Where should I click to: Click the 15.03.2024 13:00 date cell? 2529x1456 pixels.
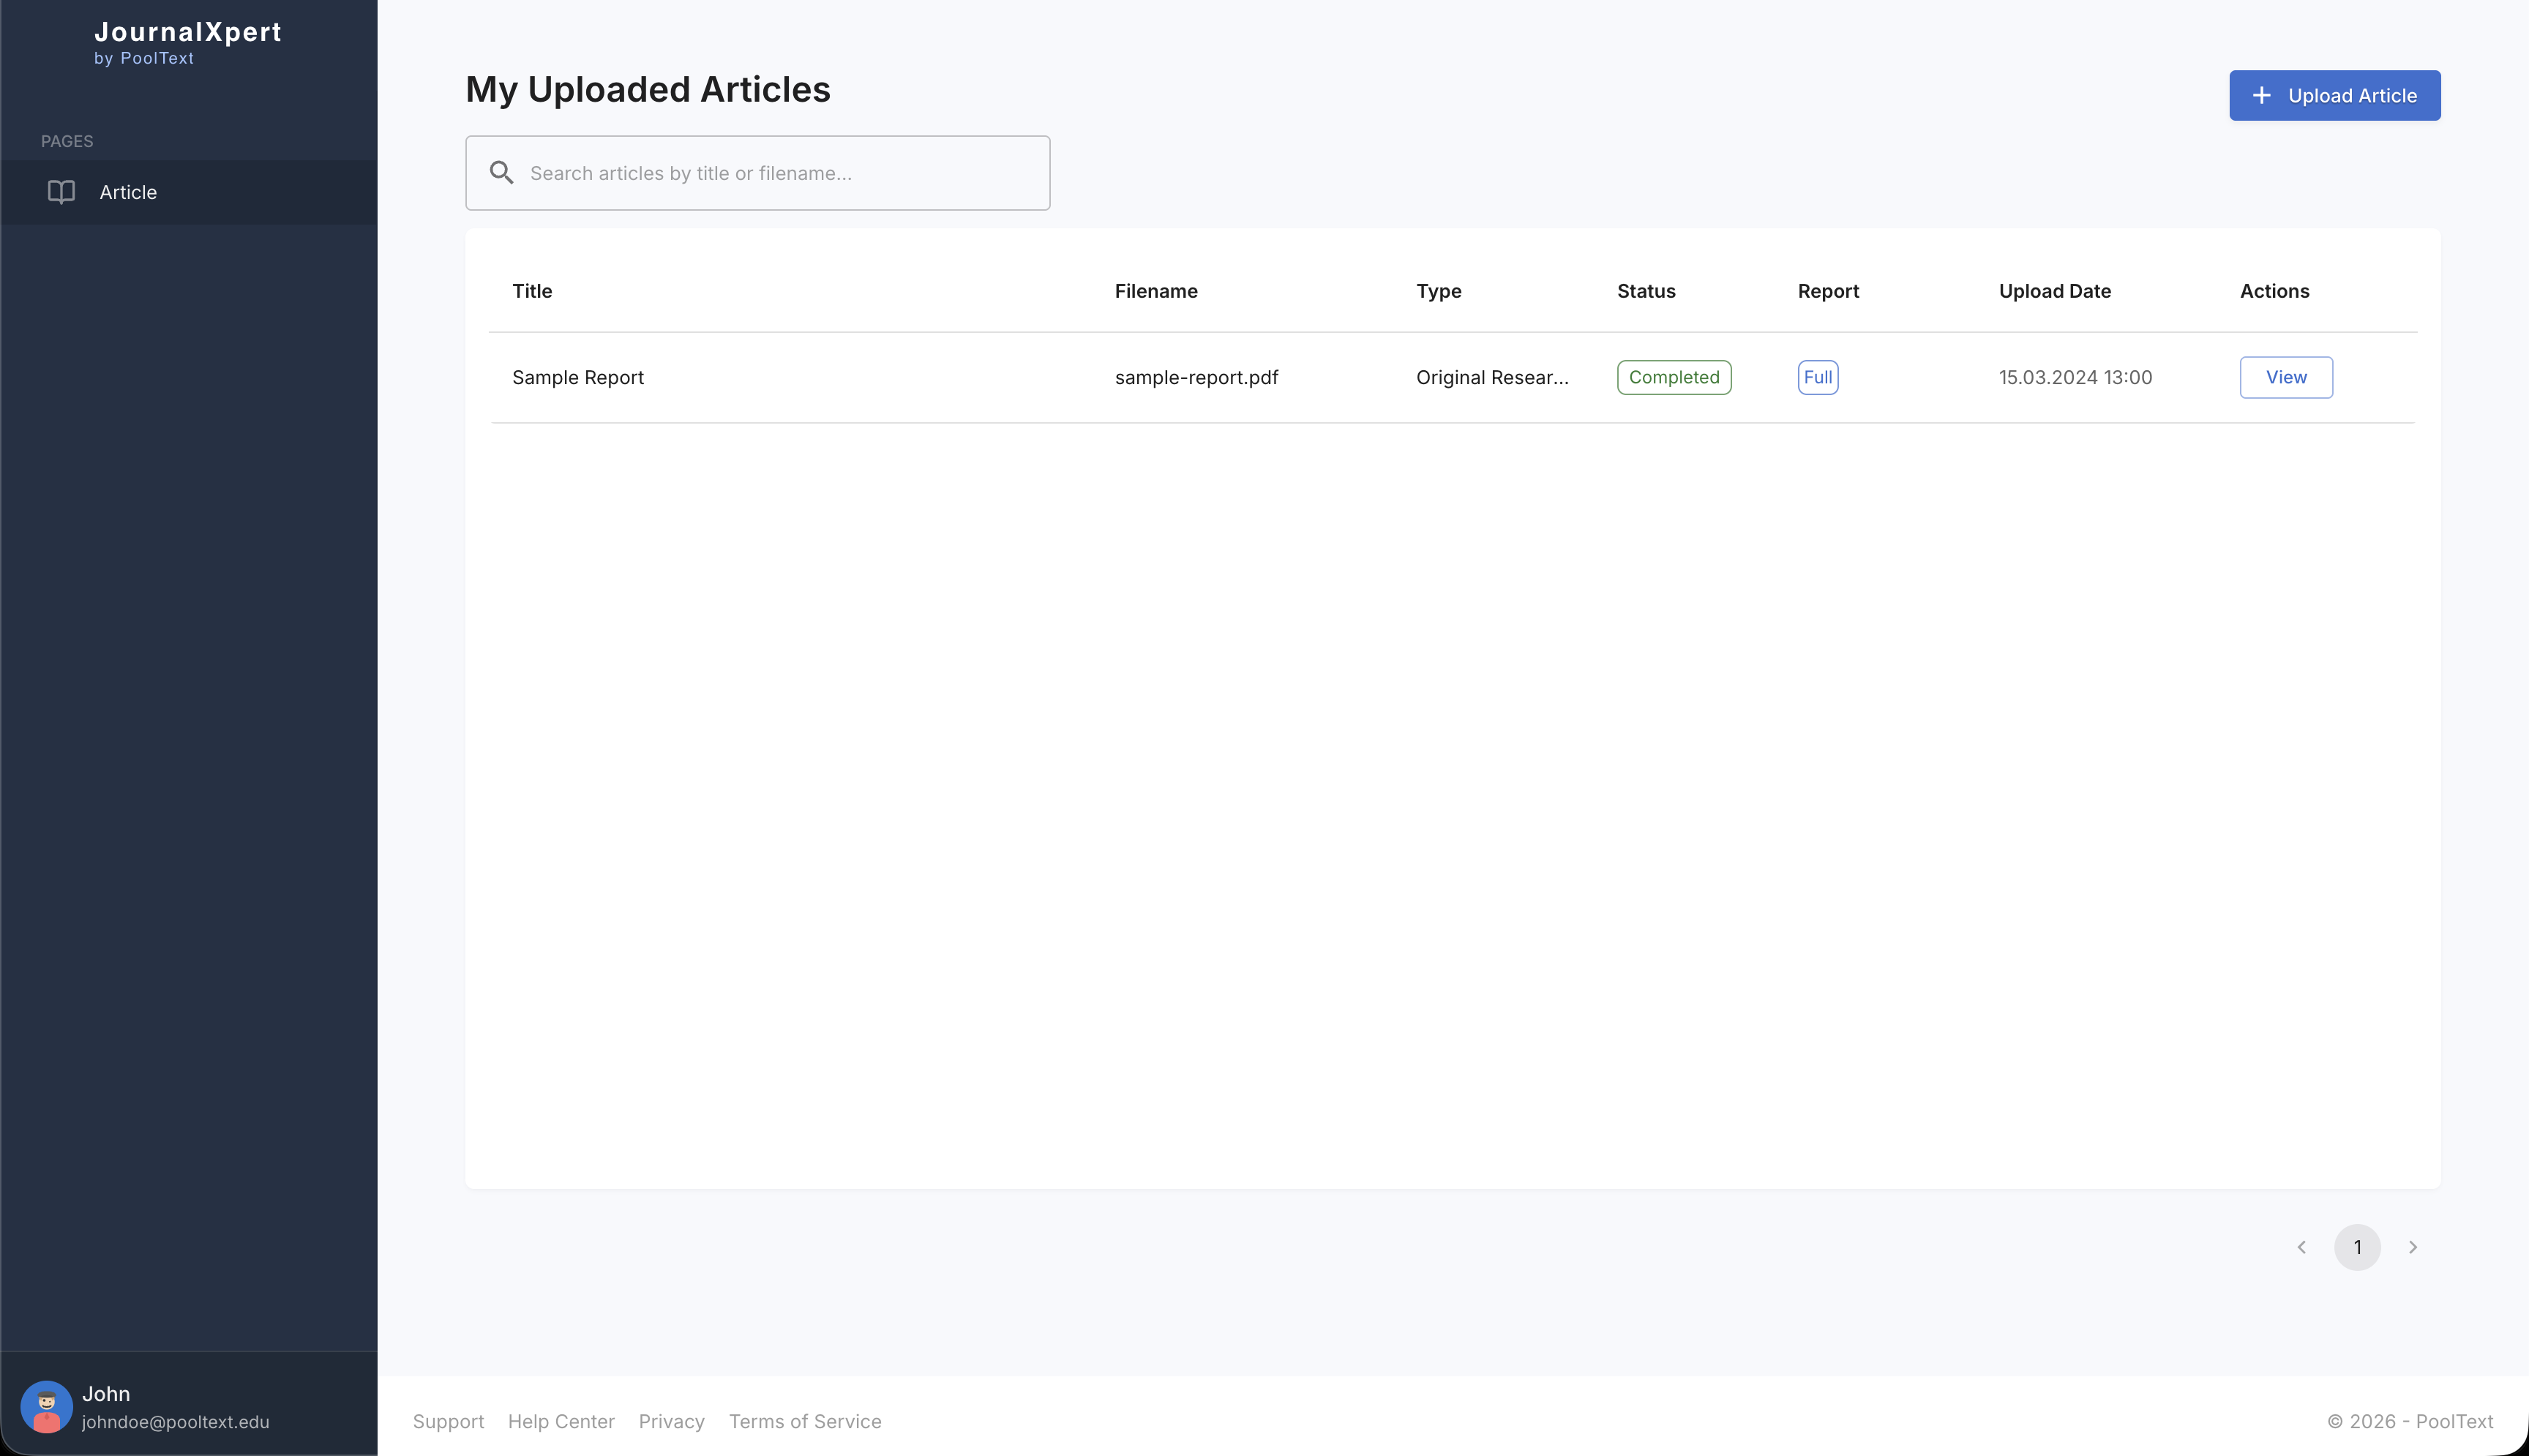coord(2075,377)
